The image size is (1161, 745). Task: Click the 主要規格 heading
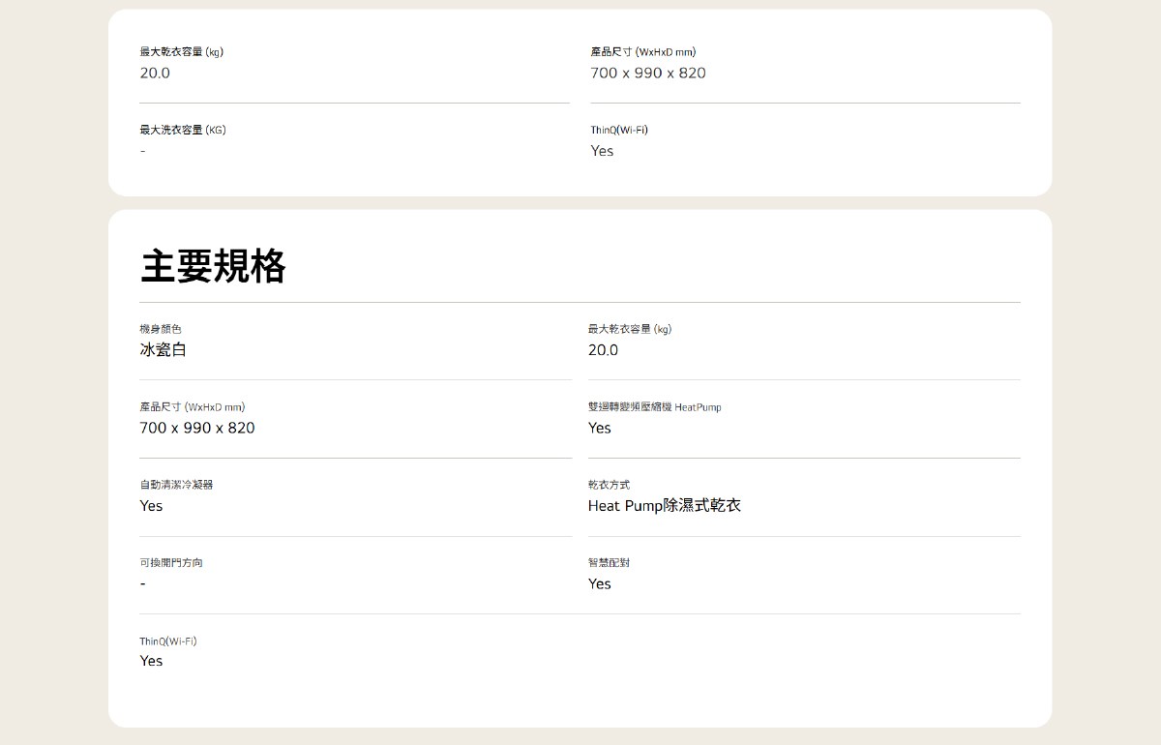click(x=213, y=266)
